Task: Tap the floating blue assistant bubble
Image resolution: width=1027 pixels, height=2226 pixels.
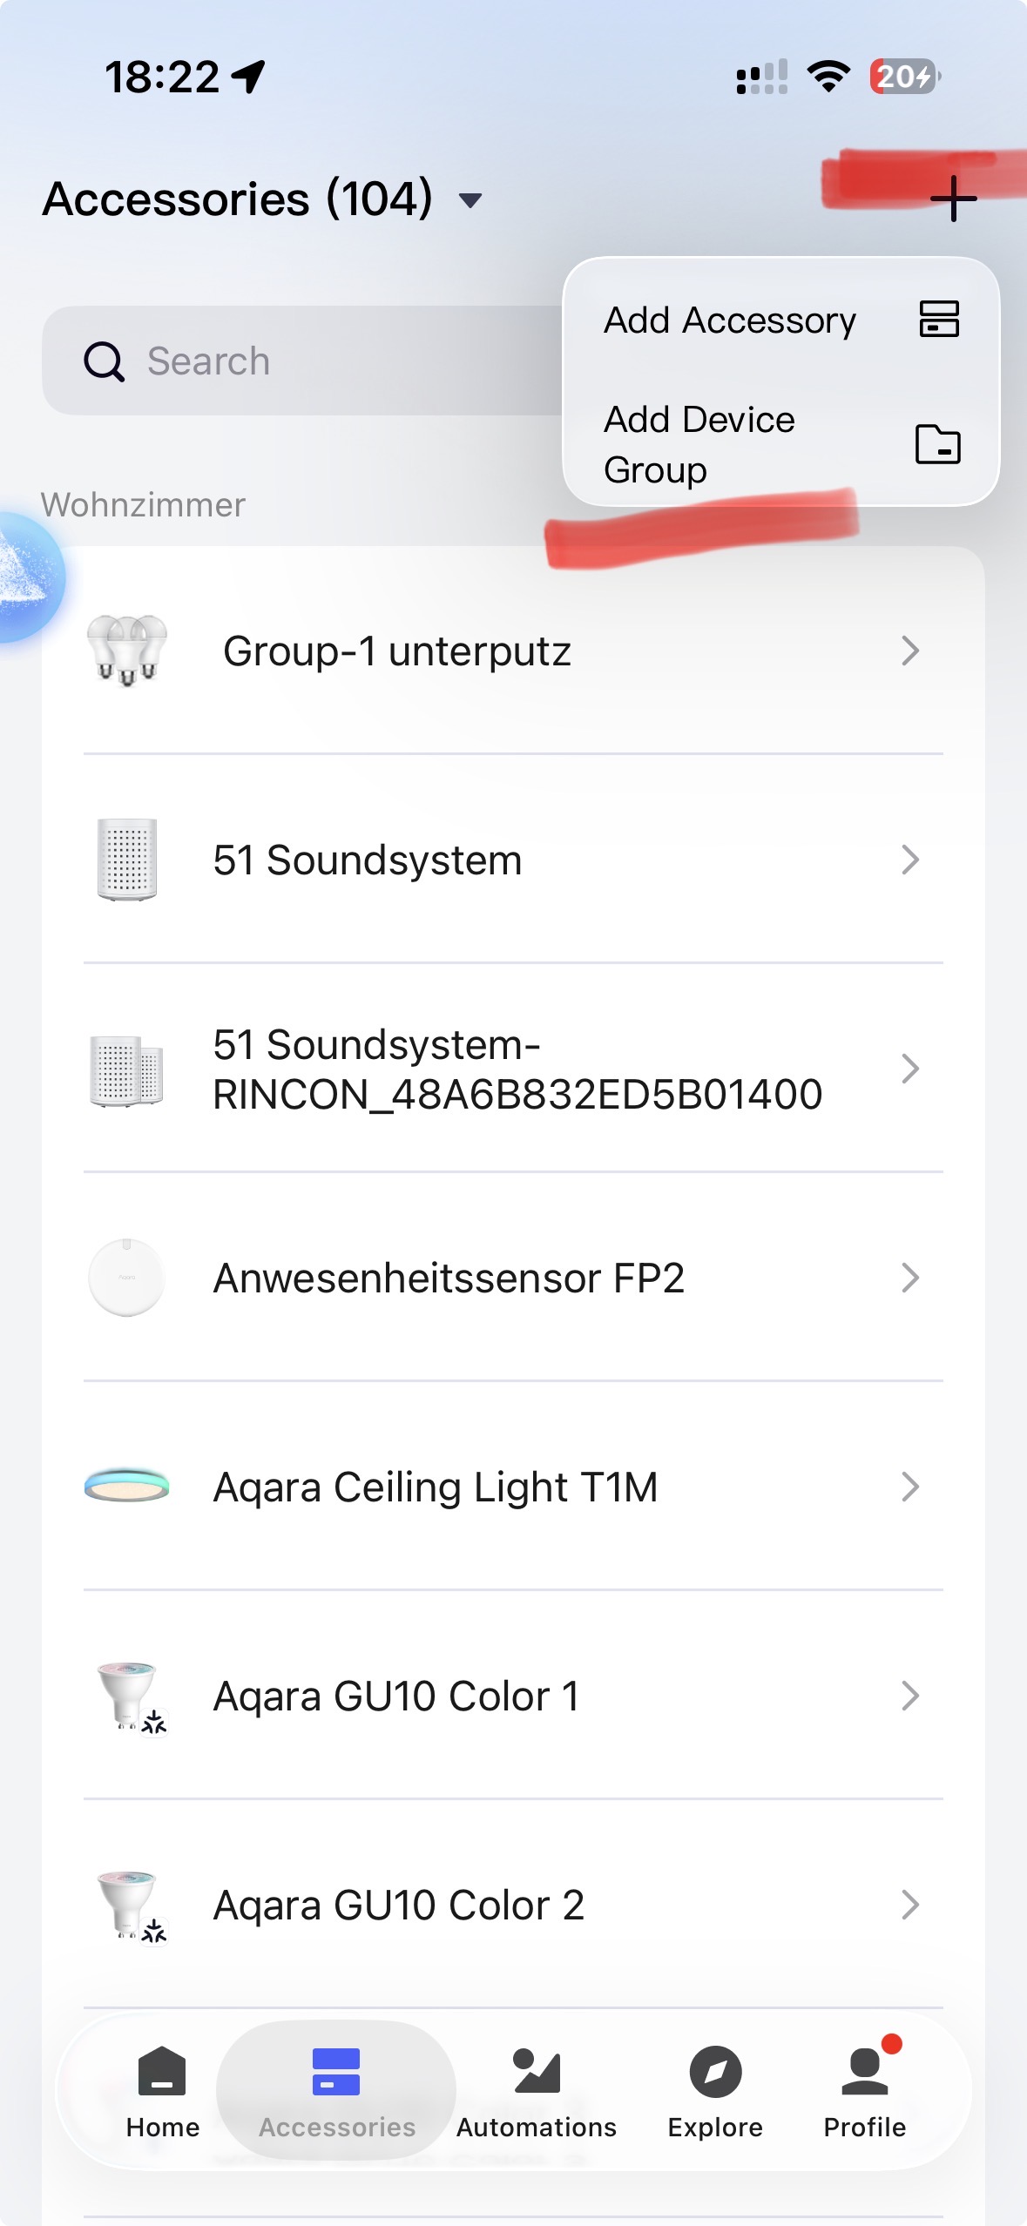Action: click(x=26, y=577)
